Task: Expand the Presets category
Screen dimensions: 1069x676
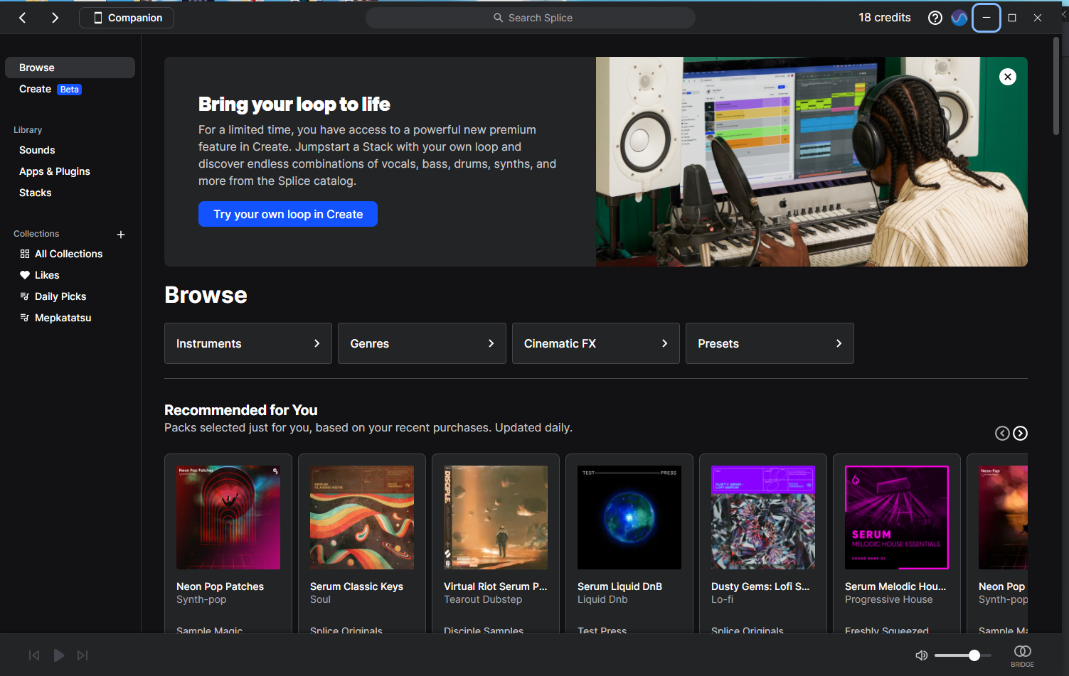Action: [770, 343]
